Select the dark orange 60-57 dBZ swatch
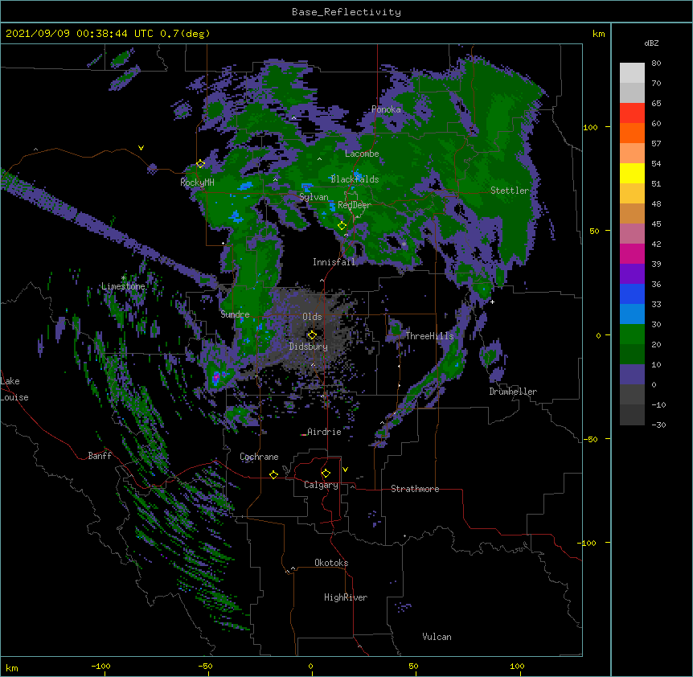Image resolution: width=693 pixels, height=677 pixels. click(x=632, y=133)
